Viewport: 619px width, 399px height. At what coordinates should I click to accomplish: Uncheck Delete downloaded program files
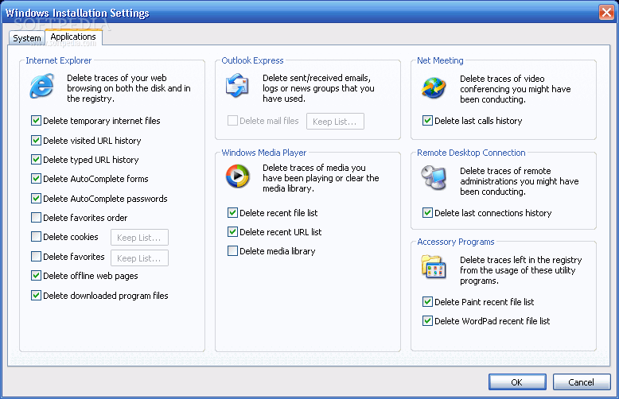pyautogui.click(x=36, y=296)
